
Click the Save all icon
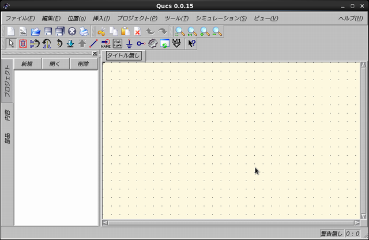(x=59, y=31)
